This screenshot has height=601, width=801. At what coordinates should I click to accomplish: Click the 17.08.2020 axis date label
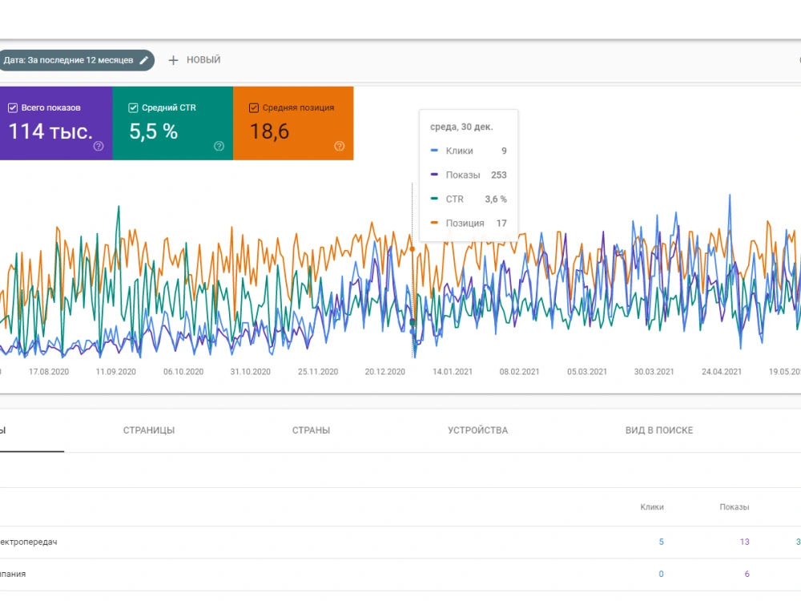(49, 372)
